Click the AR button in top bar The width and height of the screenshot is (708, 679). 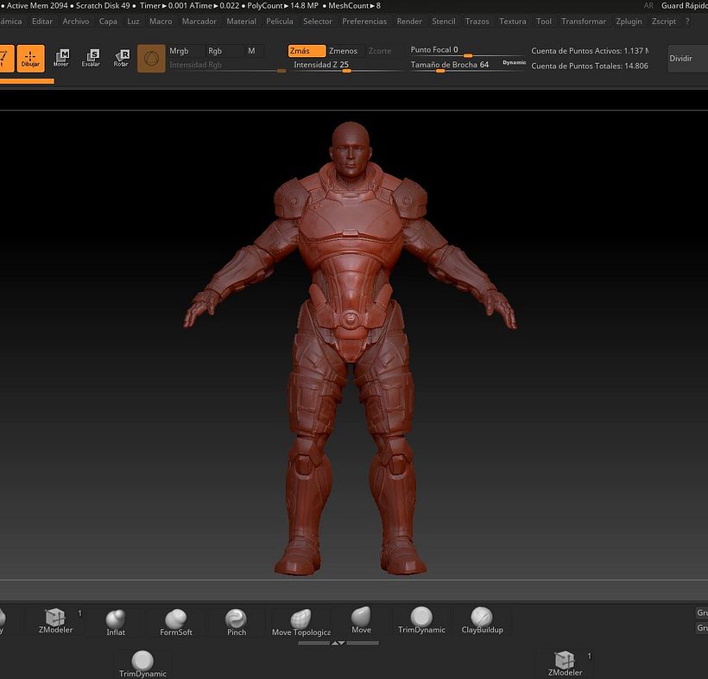click(648, 6)
